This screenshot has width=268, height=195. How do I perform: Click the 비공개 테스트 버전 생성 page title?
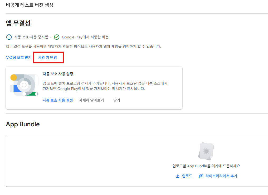tap(30, 5)
